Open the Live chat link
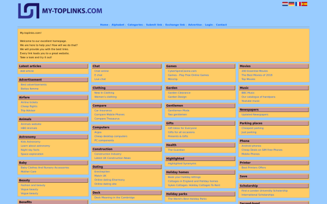This screenshot has width=327, height=204. [x=100, y=79]
